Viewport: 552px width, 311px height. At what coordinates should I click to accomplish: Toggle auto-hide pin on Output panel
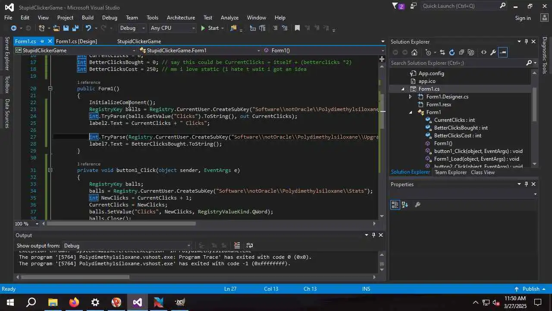click(x=373, y=235)
